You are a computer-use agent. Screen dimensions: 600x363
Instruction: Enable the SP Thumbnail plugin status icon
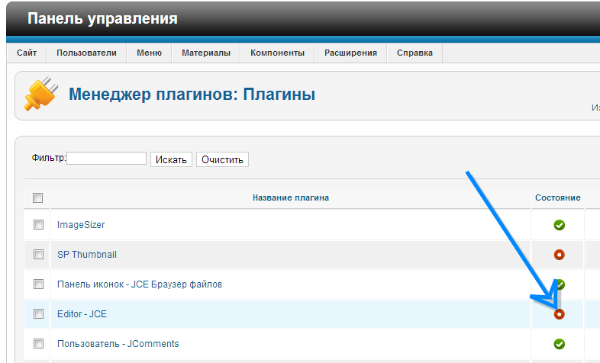559,255
